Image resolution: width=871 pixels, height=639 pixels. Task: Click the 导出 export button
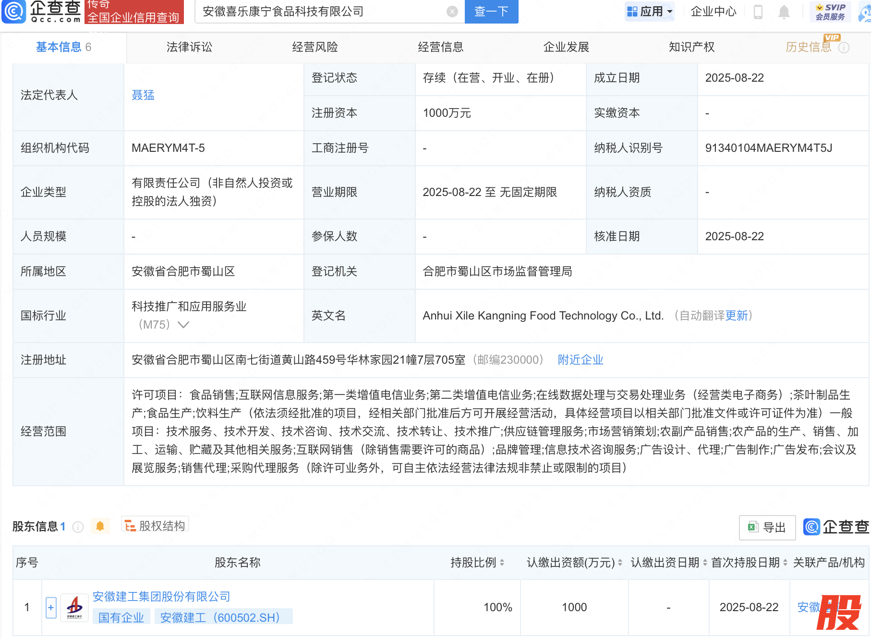pos(767,528)
